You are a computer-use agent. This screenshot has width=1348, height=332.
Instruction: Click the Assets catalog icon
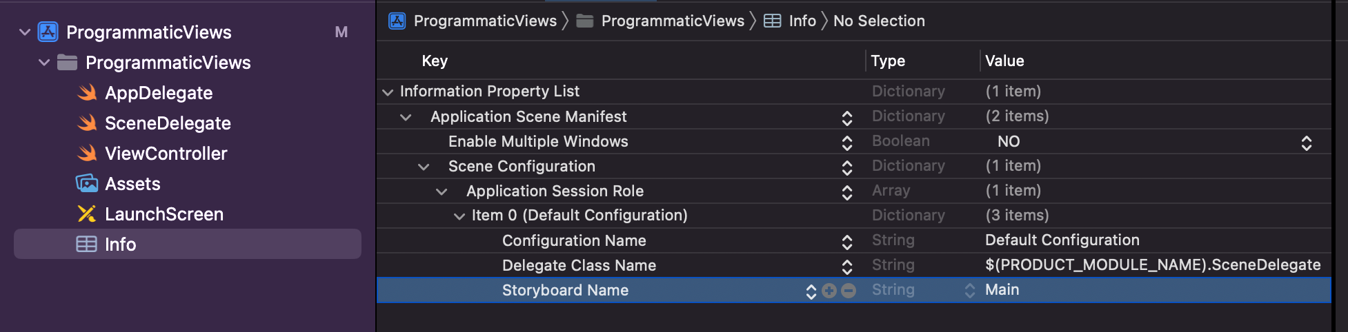(87, 184)
